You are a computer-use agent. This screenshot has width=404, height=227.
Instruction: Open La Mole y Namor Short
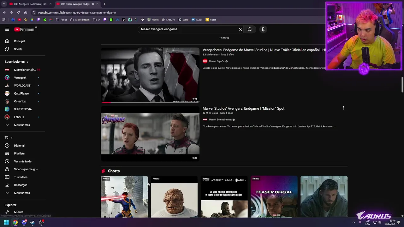pyautogui.click(x=224, y=197)
